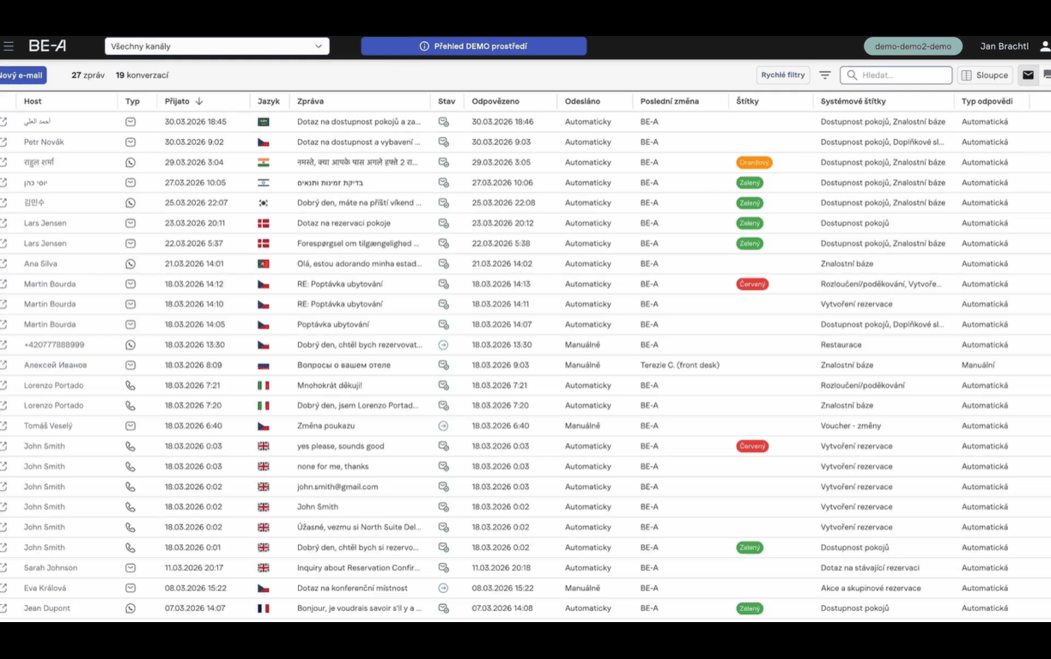Click the arrow status icon in Tomáš Veselý row
The width and height of the screenshot is (1051, 659).
(443, 426)
